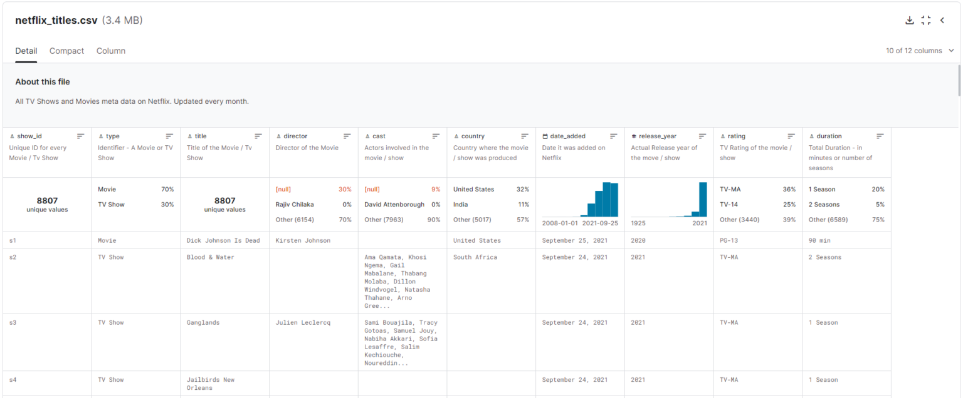Screen dimensions: 963x398
Task: Open the sort options for the show_id column
Action: pyautogui.click(x=80, y=135)
